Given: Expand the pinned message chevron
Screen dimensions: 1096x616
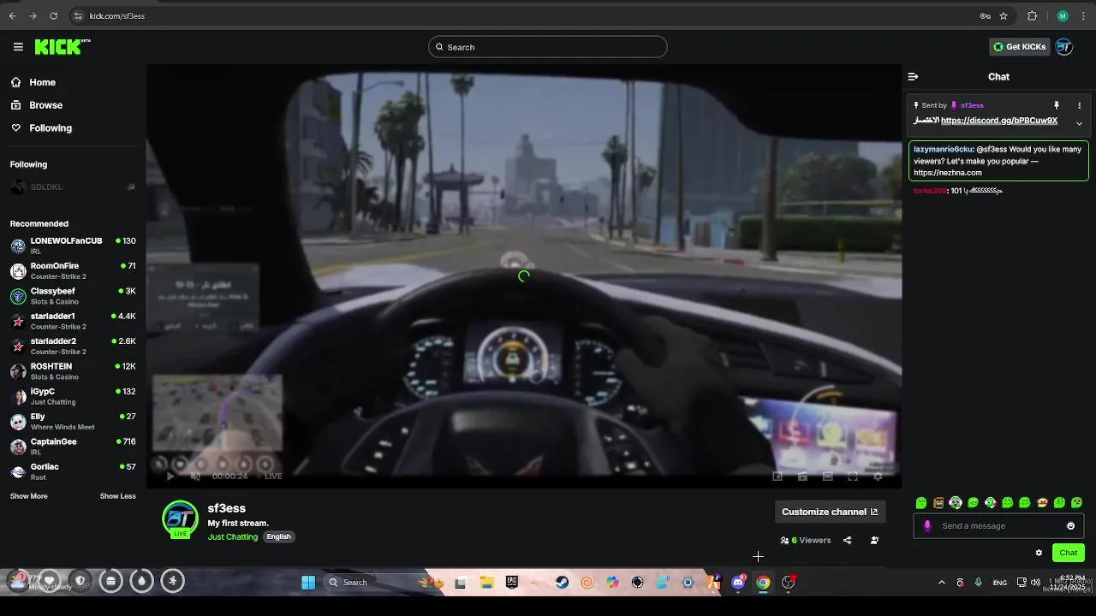Looking at the screenshot, I should coord(1079,123).
